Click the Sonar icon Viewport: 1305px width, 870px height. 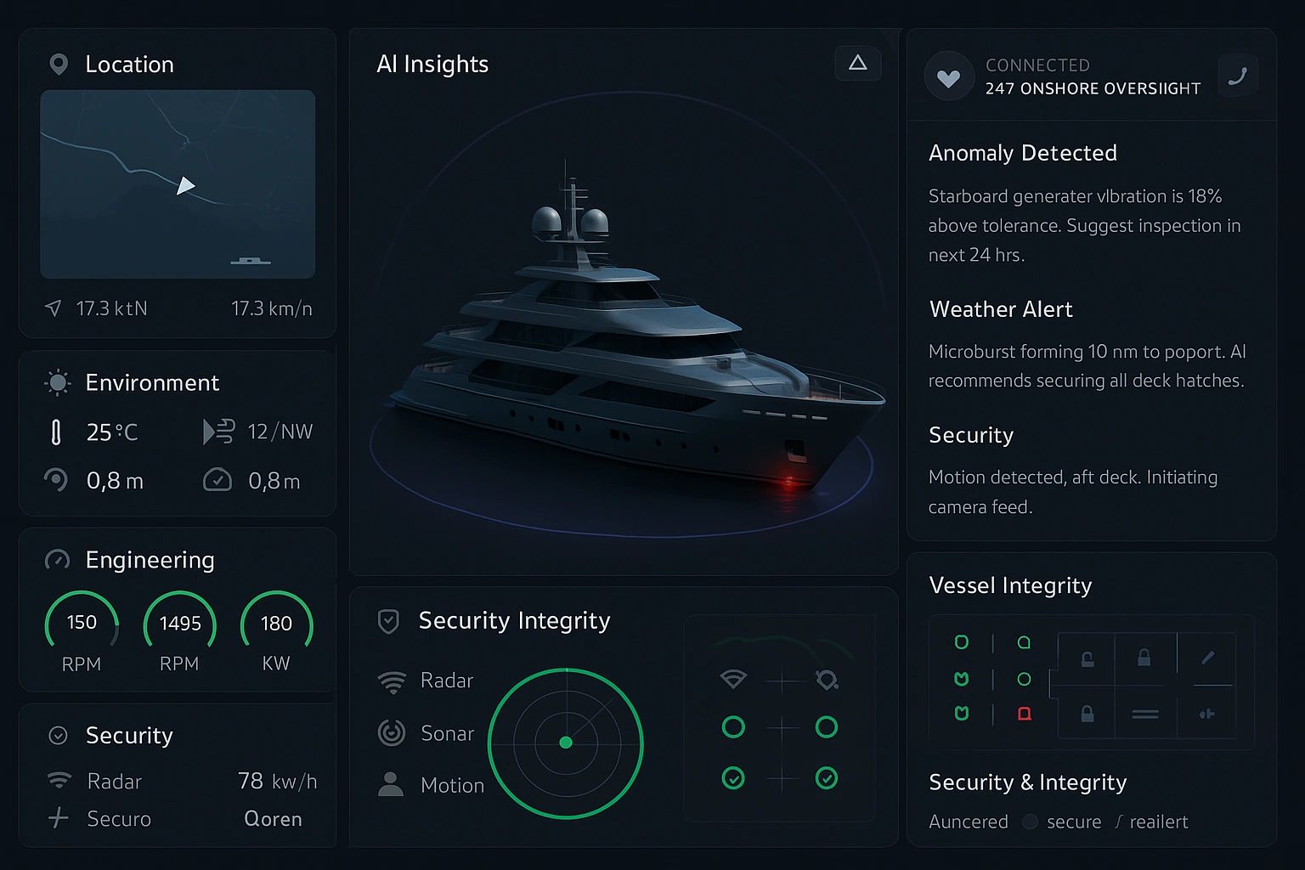[x=392, y=732]
